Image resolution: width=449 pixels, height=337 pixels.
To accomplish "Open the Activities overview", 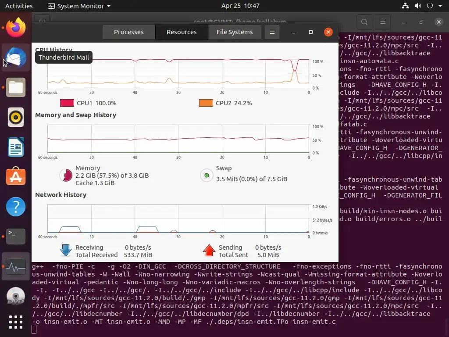I will click(19, 6).
